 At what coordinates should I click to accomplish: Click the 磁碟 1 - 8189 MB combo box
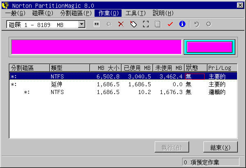pyautogui.click(x=46, y=24)
